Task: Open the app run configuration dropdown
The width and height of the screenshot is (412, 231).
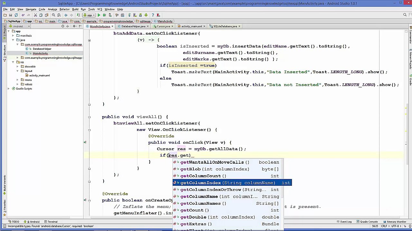Action: [89, 15]
